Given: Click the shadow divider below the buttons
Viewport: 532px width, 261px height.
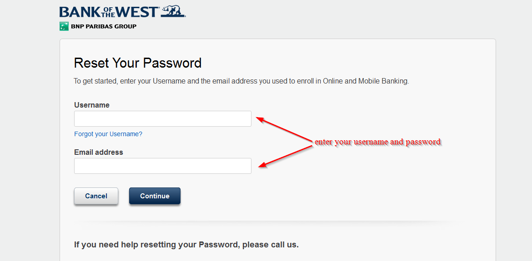Looking at the screenshot, I should tap(266, 222).
